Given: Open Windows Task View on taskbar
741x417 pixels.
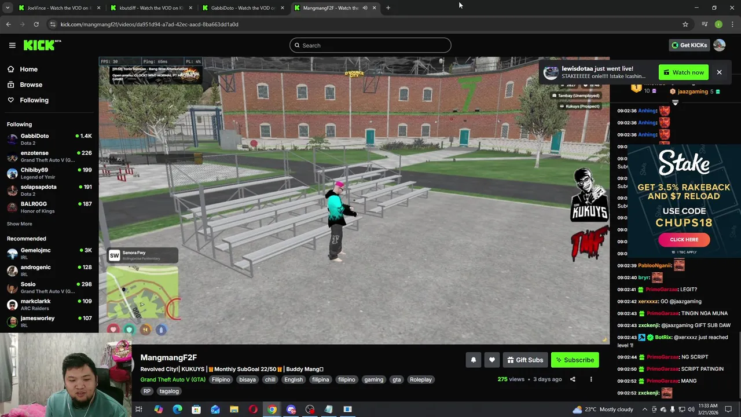Looking at the screenshot, I should (x=139, y=409).
